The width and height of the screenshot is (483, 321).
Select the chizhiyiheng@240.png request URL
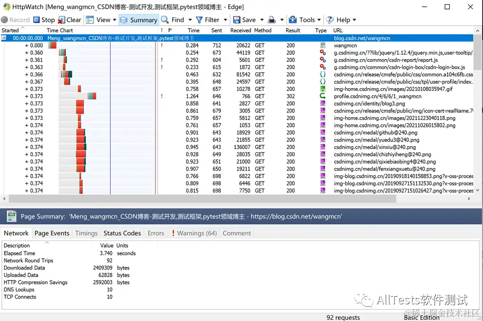point(382,154)
